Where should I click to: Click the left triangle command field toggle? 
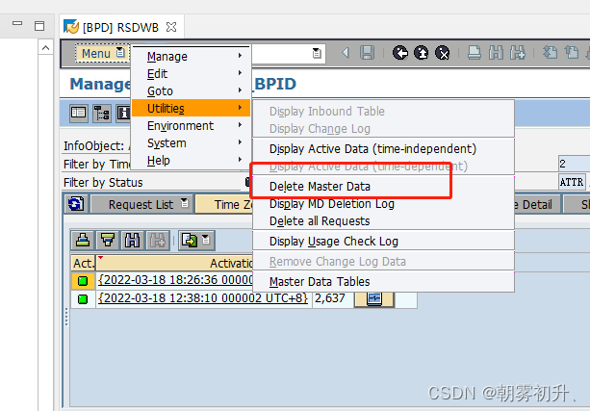345,53
